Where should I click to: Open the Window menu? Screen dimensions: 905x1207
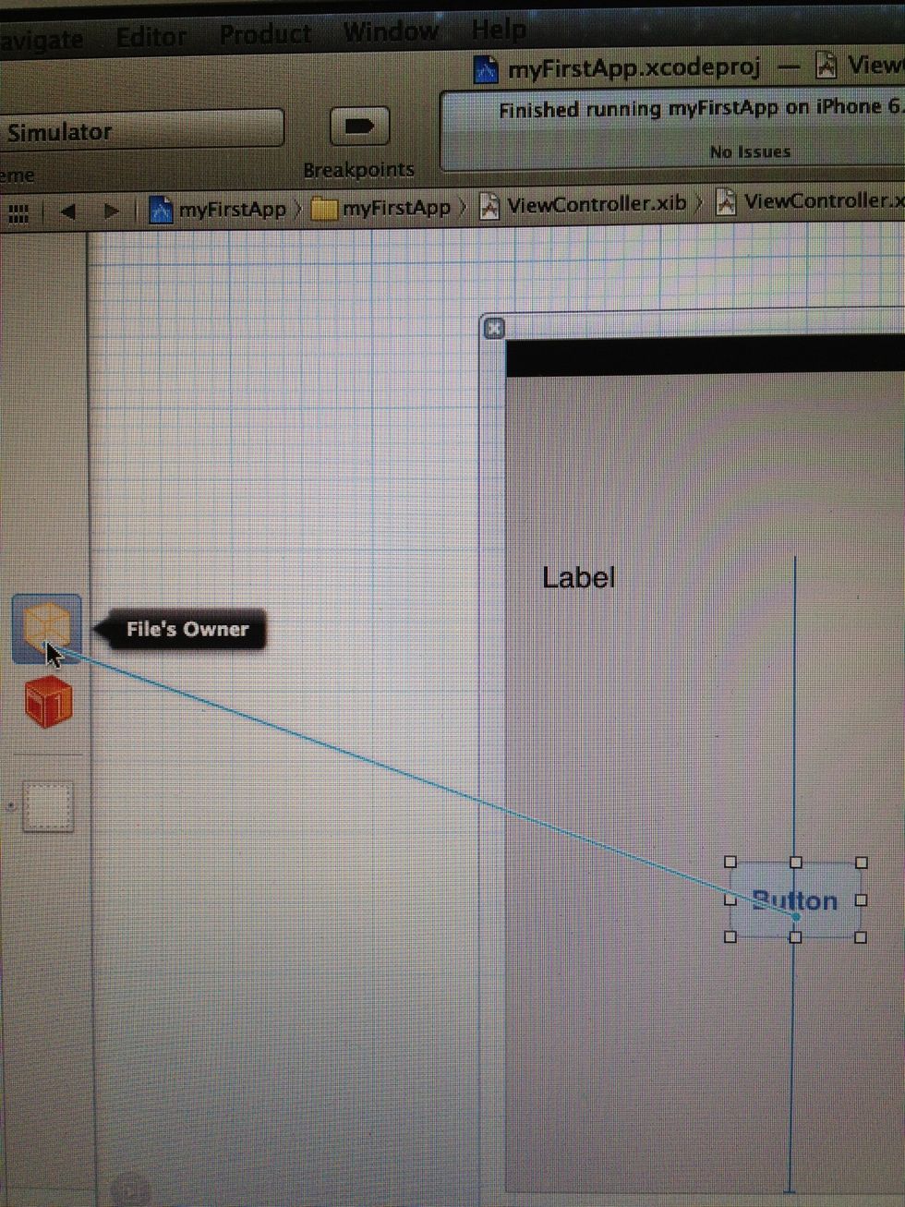tap(391, 30)
